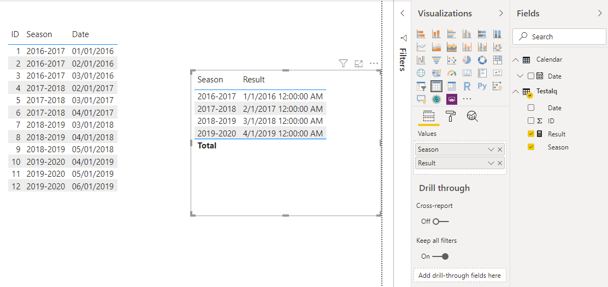Select the purple PowerApps visualization
Screen dimensions: 608x287
coord(451,99)
